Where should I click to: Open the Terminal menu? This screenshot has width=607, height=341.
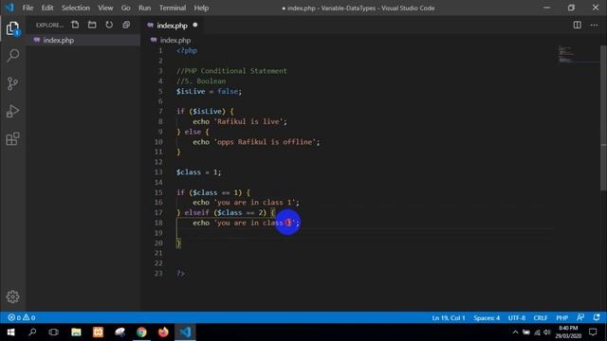[173, 8]
